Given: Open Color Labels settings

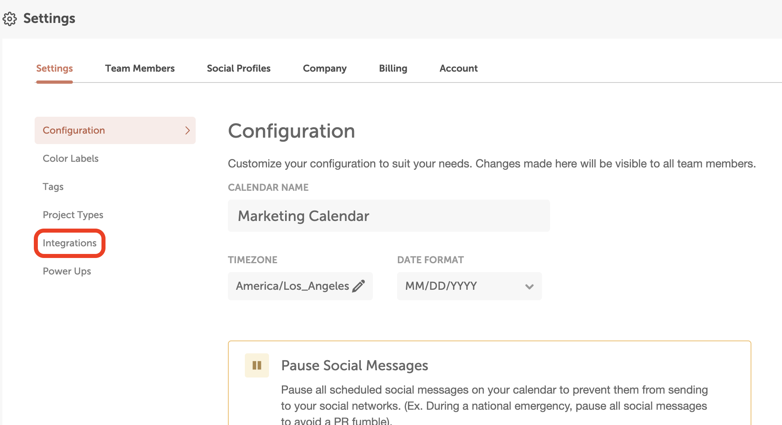Looking at the screenshot, I should click(70, 159).
